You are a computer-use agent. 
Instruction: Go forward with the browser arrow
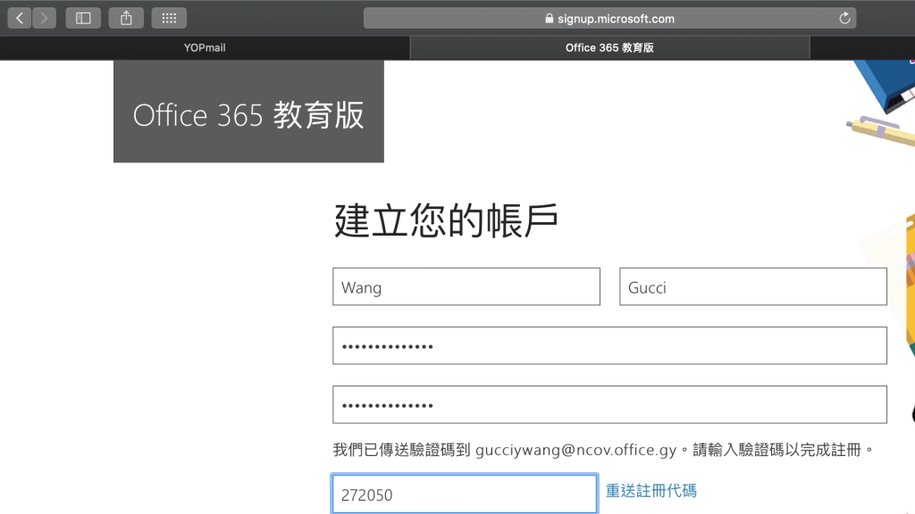(45, 18)
